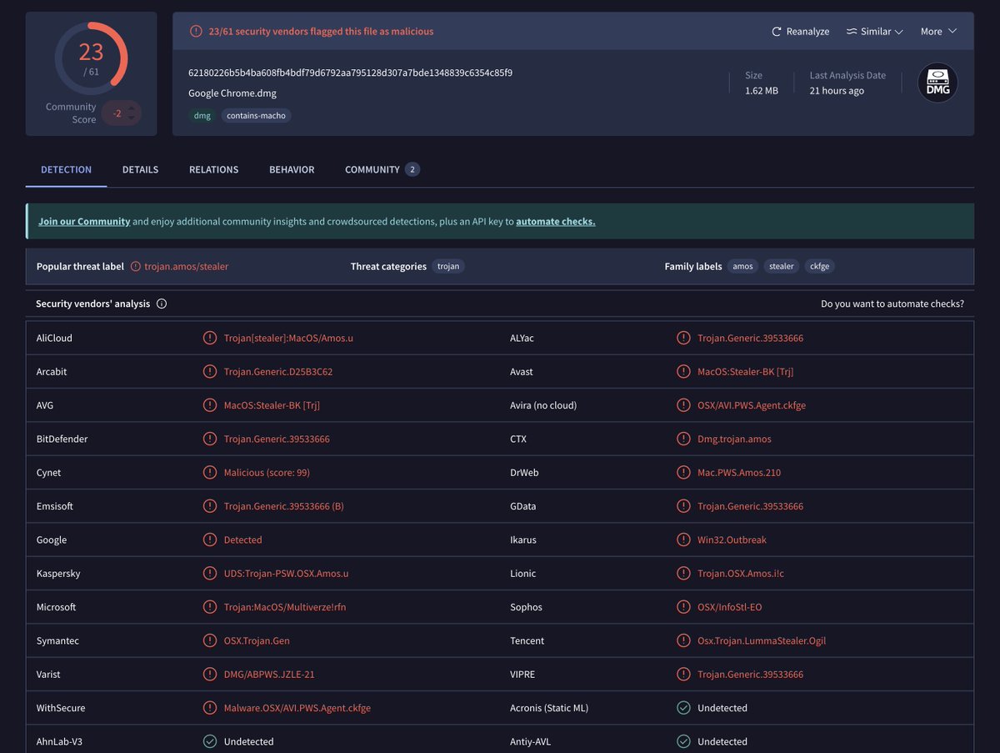Click the OSX/InfoStl-EO detection text
The image size is (1000, 753).
coord(729,607)
